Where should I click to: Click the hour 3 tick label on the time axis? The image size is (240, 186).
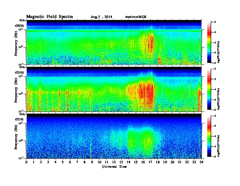[48, 162]
